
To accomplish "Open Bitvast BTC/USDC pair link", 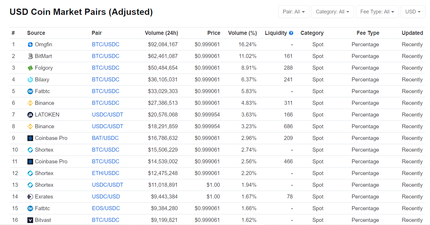I will 106,220.
